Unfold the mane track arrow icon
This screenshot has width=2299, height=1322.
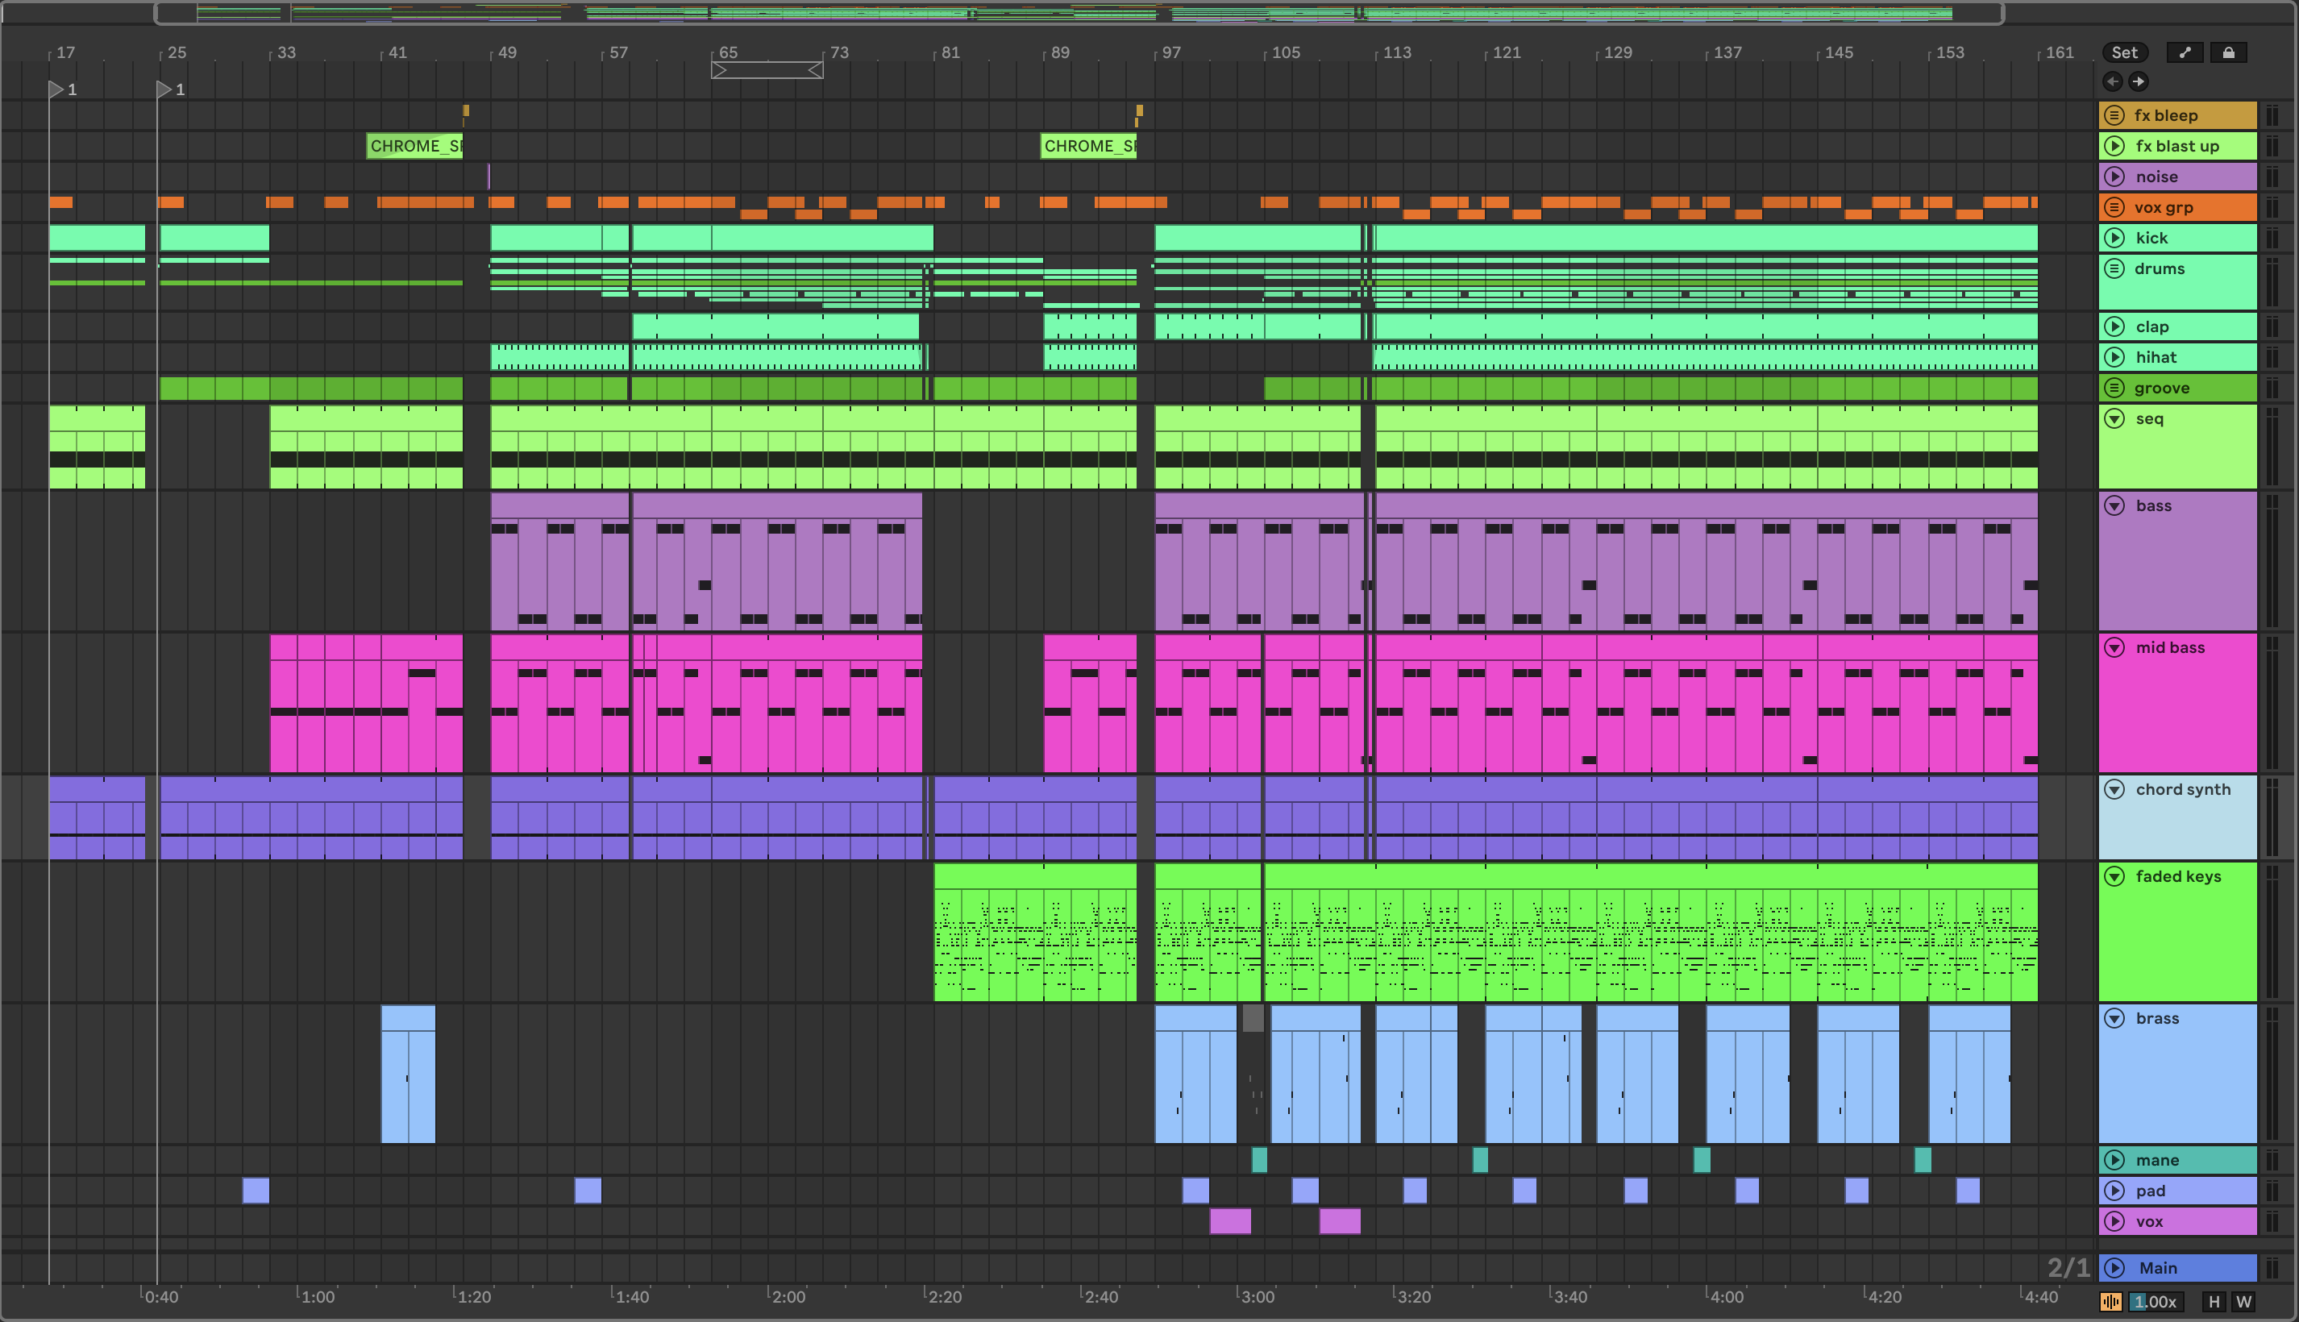pos(2114,1159)
